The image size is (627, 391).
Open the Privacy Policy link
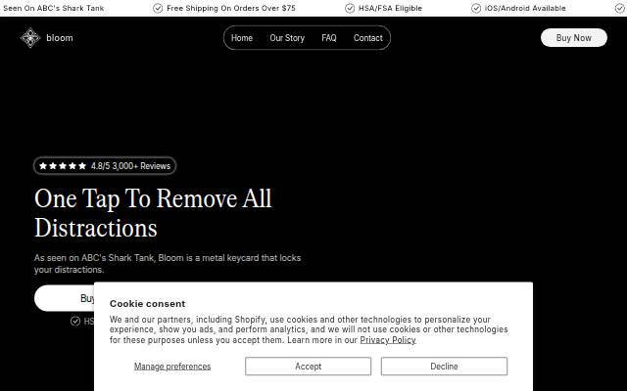(x=388, y=340)
